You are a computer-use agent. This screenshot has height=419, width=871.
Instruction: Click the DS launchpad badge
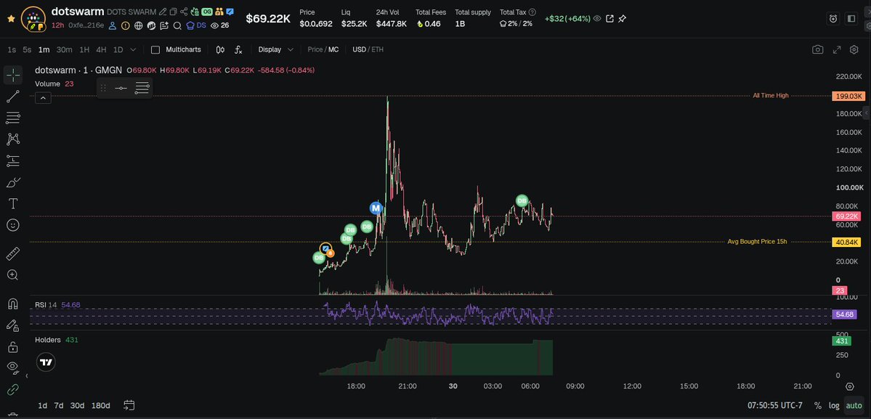196,25
